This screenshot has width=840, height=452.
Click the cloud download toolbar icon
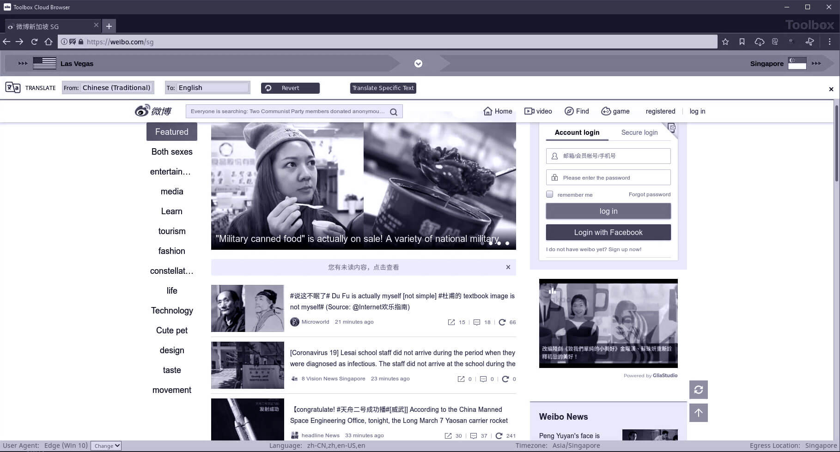click(x=759, y=42)
